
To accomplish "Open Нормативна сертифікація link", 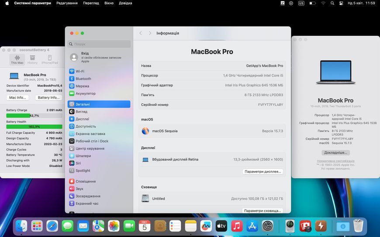I will tap(335, 161).
